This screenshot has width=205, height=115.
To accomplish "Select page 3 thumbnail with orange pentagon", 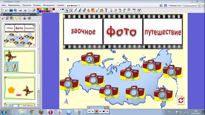I will (x=20, y=88).
